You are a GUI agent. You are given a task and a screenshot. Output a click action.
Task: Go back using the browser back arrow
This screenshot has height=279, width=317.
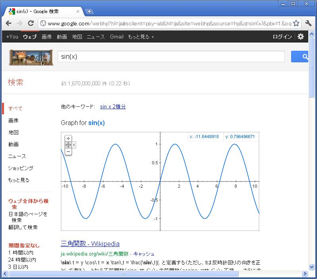pos(9,23)
